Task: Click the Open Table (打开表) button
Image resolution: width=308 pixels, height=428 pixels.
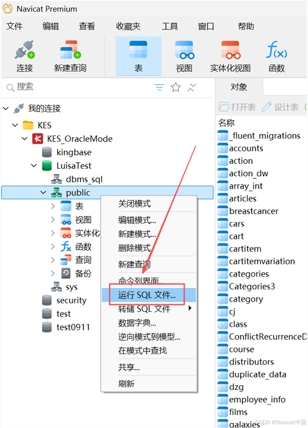Action: tap(237, 107)
